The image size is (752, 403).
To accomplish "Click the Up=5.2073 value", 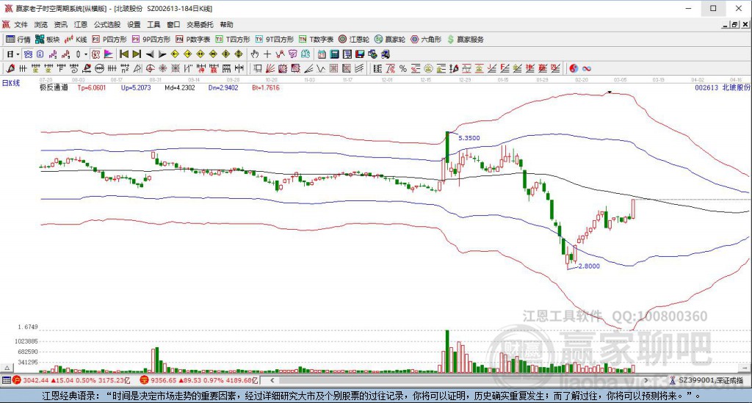I will pyautogui.click(x=136, y=87).
